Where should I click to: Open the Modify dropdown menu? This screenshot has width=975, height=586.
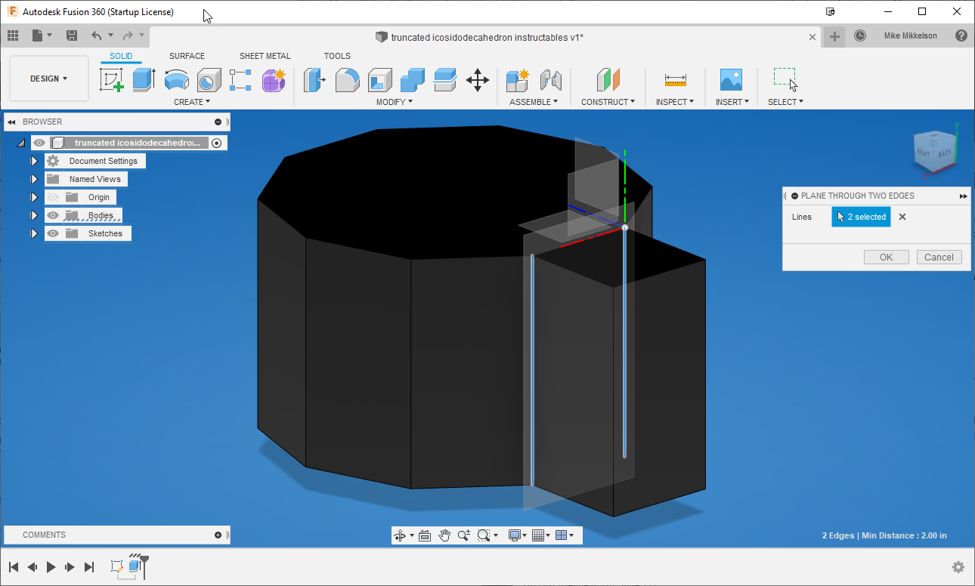[393, 101]
